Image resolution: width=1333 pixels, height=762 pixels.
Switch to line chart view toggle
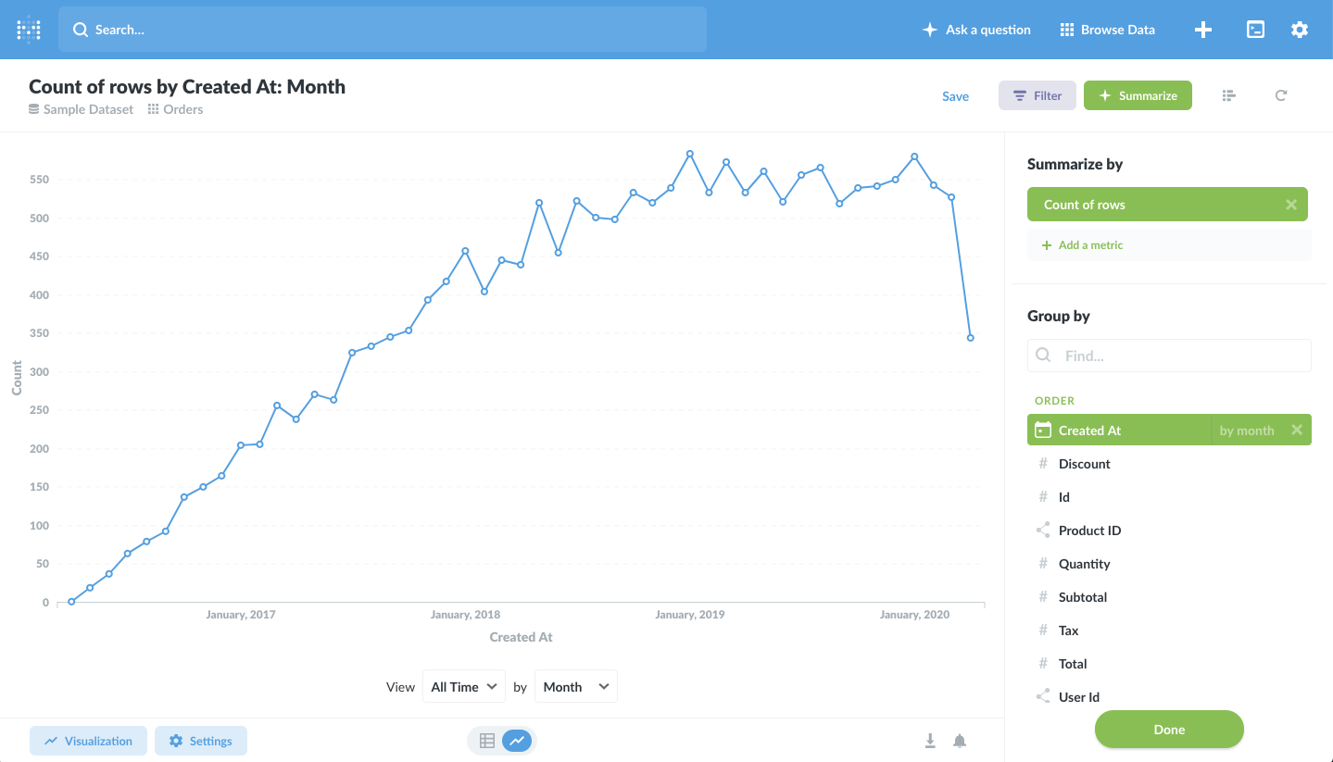coord(517,741)
